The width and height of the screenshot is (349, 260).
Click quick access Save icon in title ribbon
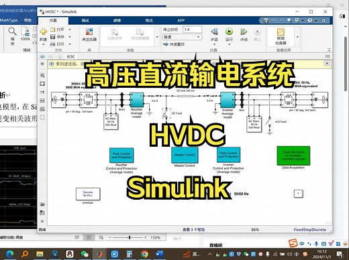(x=266, y=20)
